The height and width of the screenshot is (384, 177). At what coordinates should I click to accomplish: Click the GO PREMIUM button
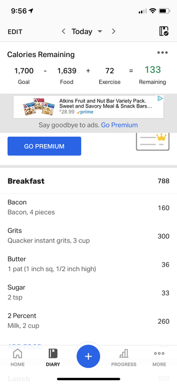[x=44, y=146]
